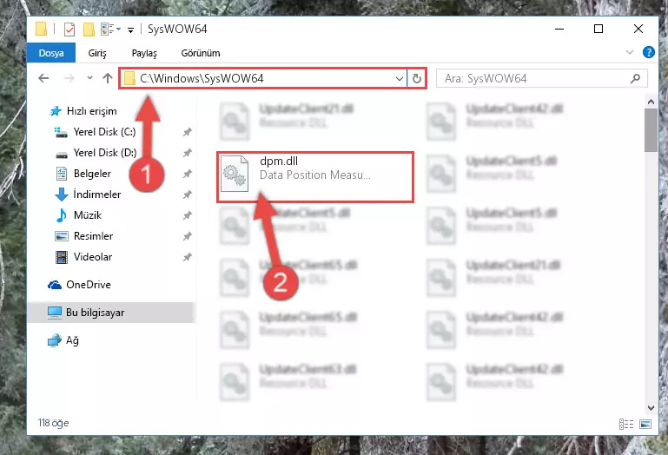This screenshot has height=455, width=668.
Task: Open the Paylaş ribbon tab
Action: (144, 53)
